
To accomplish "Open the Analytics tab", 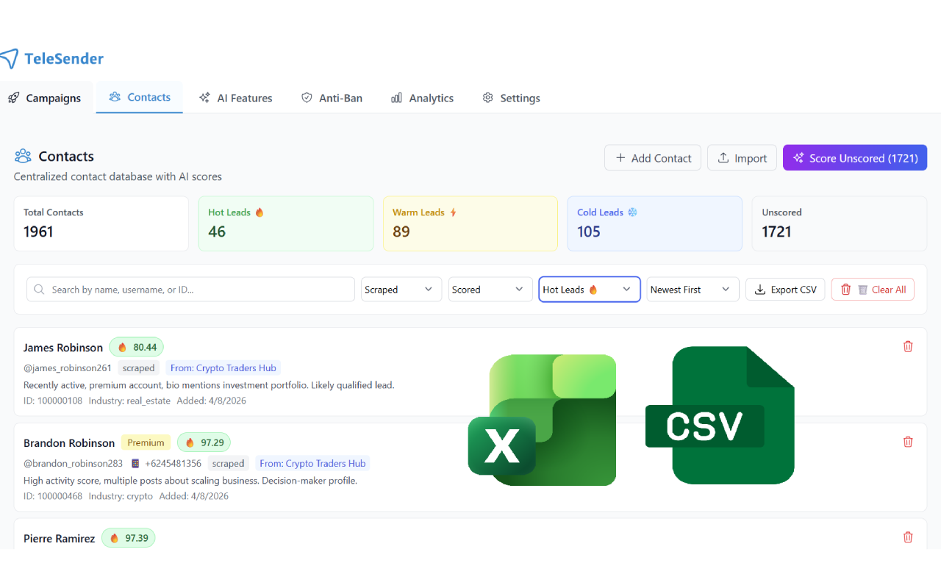I will 422,98.
